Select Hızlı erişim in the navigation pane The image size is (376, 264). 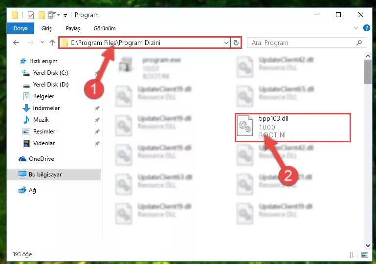(x=43, y=61)
